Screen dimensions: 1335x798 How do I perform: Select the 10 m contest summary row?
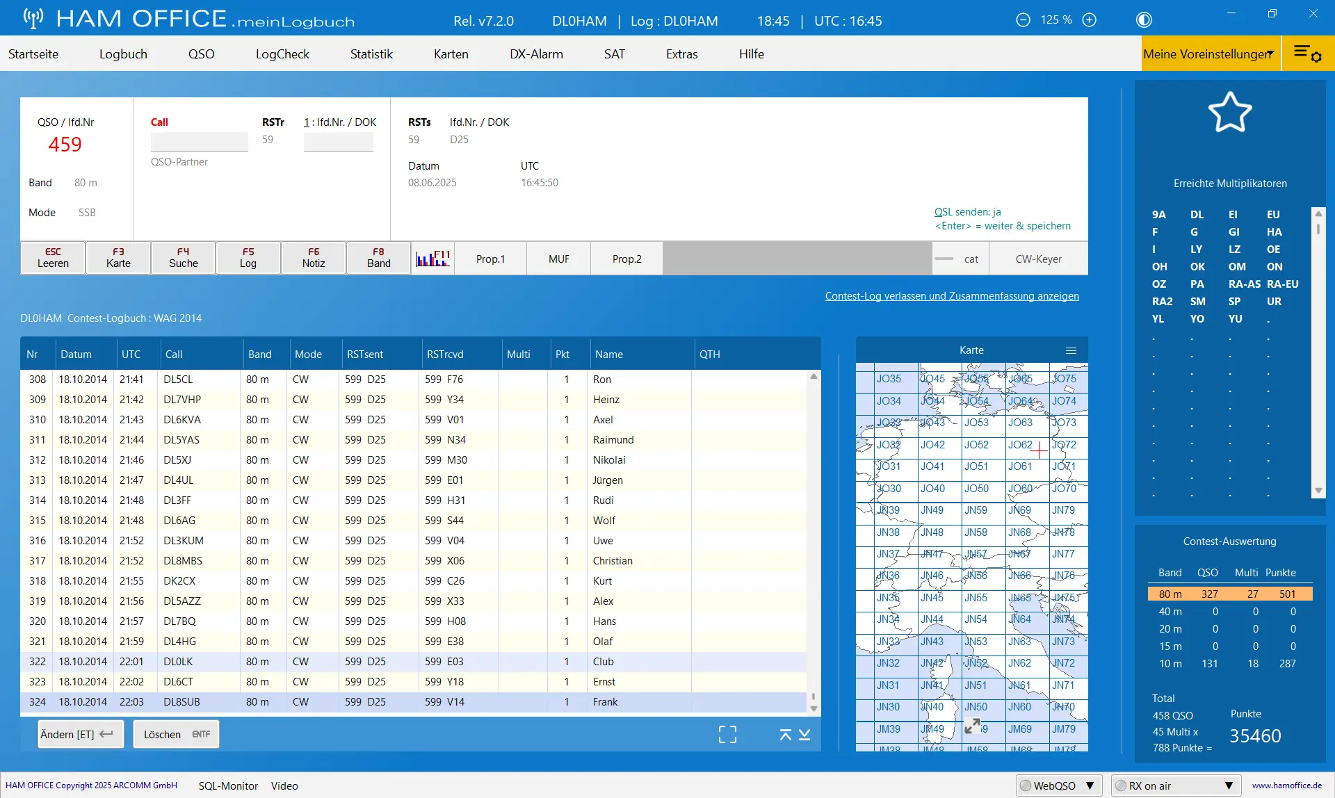pos(1230,664)
